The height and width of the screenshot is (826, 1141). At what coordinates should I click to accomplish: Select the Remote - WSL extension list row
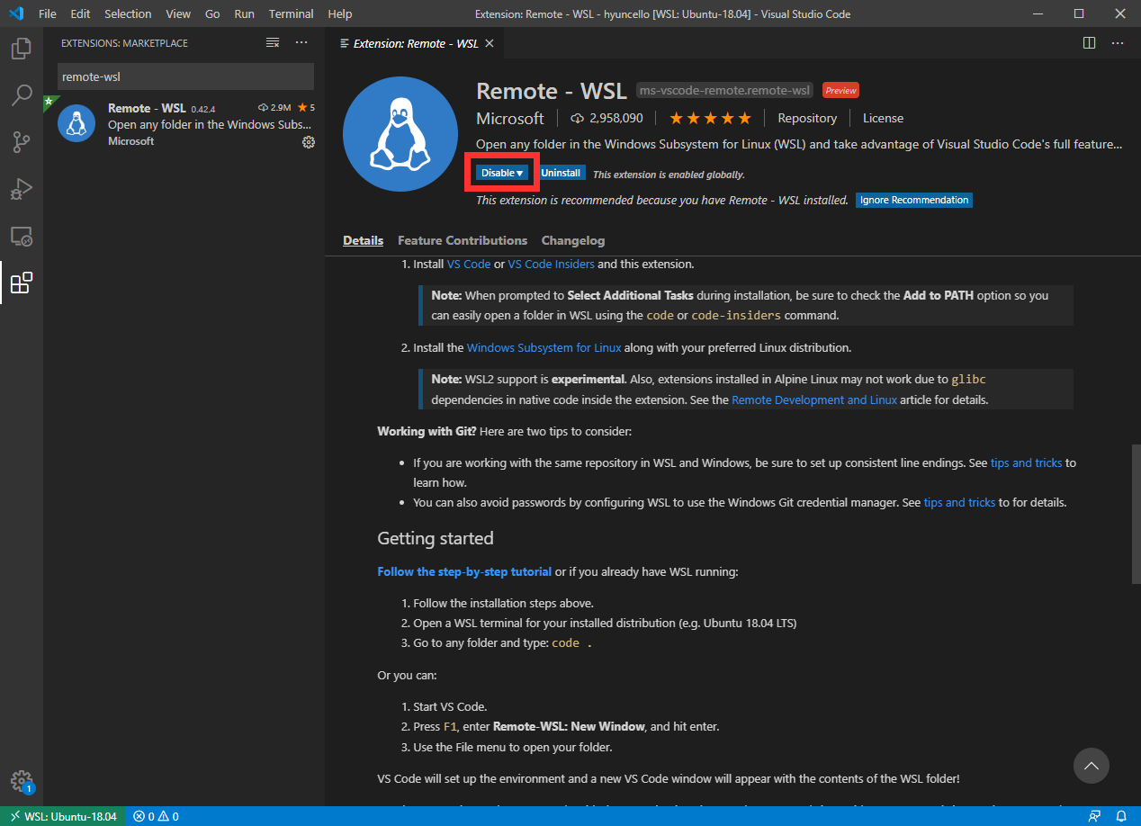(x=184, y=123)
